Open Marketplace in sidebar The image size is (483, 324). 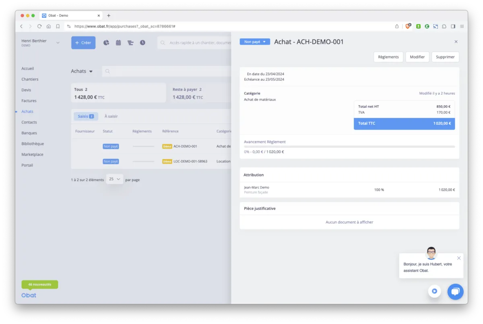[32, 154]
